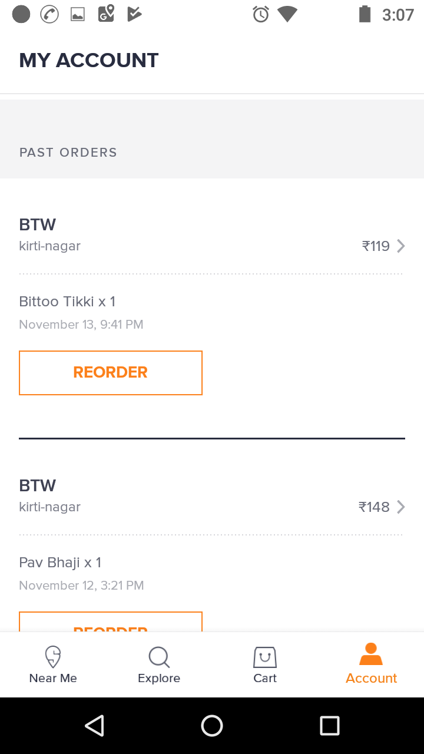Tap the Past Orders section header

pyautogui.click(x=68, y=153)
